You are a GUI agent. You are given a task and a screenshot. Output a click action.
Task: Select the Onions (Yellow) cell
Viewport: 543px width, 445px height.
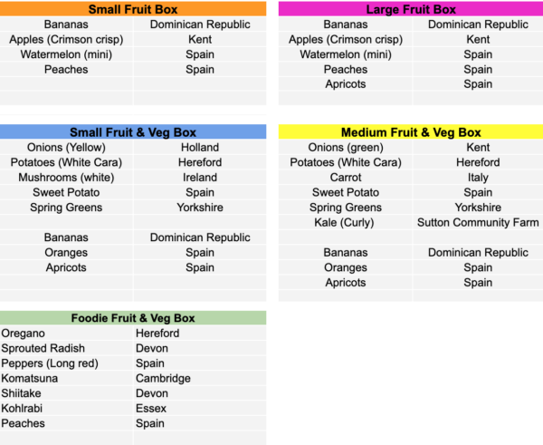(67, 148)
